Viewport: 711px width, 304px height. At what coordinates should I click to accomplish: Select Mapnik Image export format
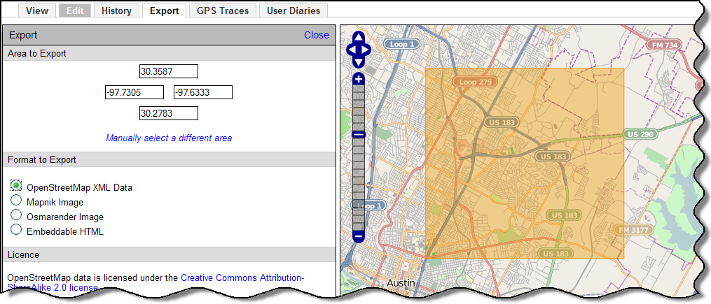tap(16, 200)
